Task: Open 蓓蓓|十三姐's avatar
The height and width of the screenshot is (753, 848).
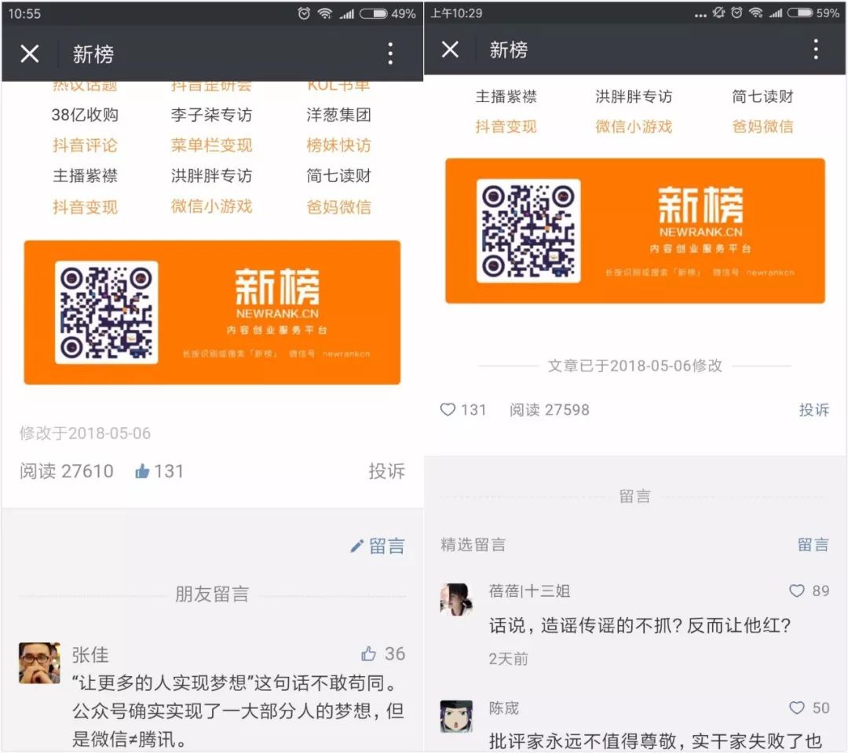Action: tap(456, 599)
